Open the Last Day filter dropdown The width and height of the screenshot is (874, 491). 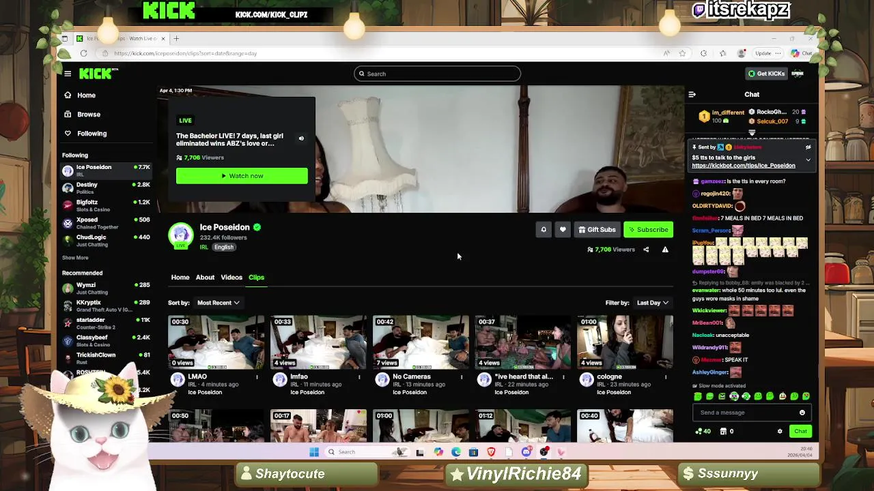[x=653, y=303]
